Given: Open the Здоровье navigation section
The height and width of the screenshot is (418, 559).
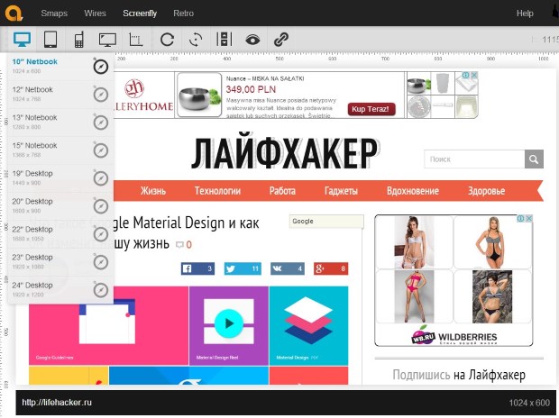Looking at the screenshot, I should pyautogui.click(x=486, y=191).
